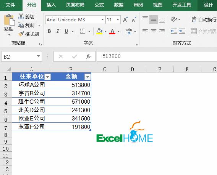Switch to 设计 tab

pos(208,5)
